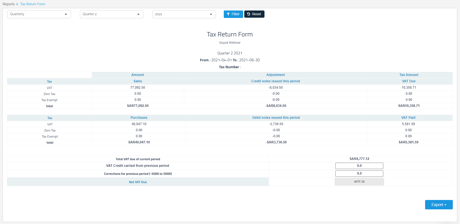Screen dimensions: 460x224
Task: Click the SAR4,777.12 total VAT due amount
Action: (359, 159)
